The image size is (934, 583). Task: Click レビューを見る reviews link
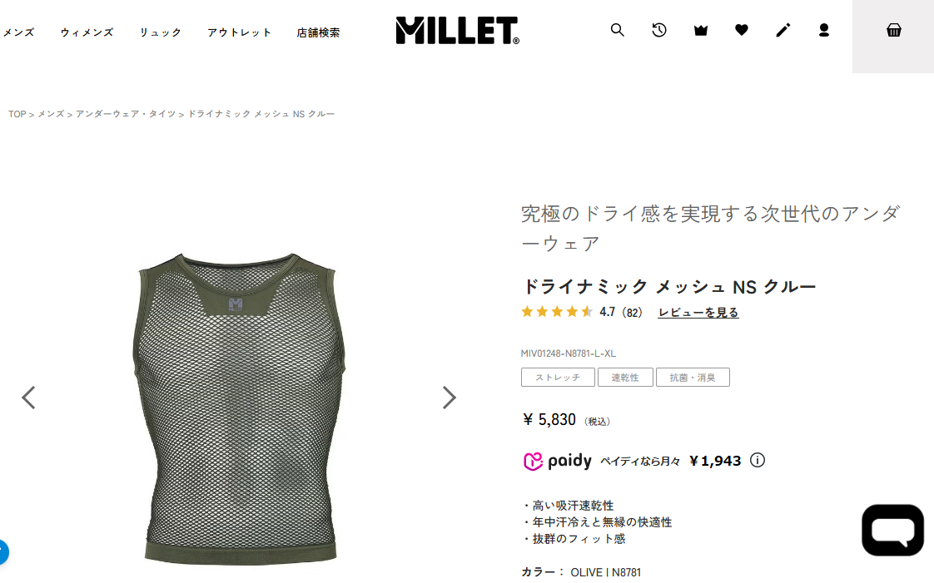[698, 313]
